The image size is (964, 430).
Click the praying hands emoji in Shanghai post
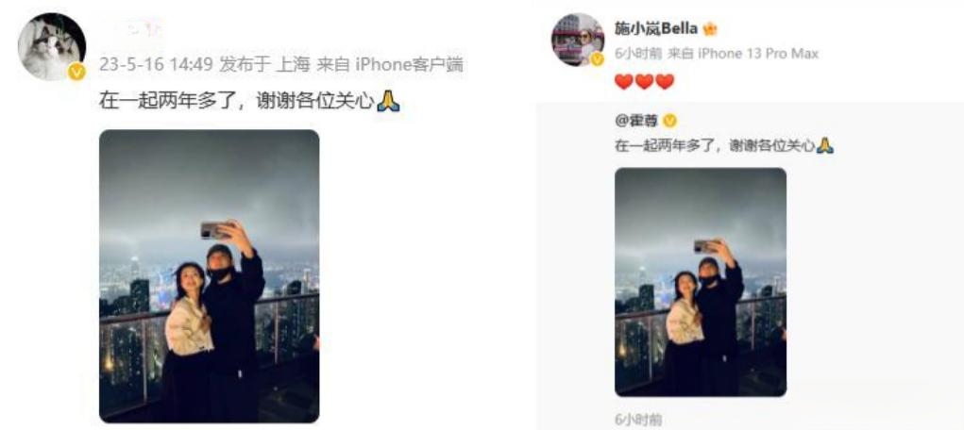(x=389, y=101)
